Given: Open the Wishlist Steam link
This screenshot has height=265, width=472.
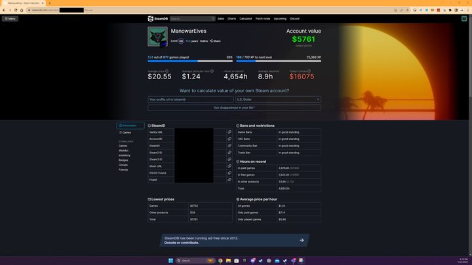Looking at the screenshot, I should [x=123, y=150].
